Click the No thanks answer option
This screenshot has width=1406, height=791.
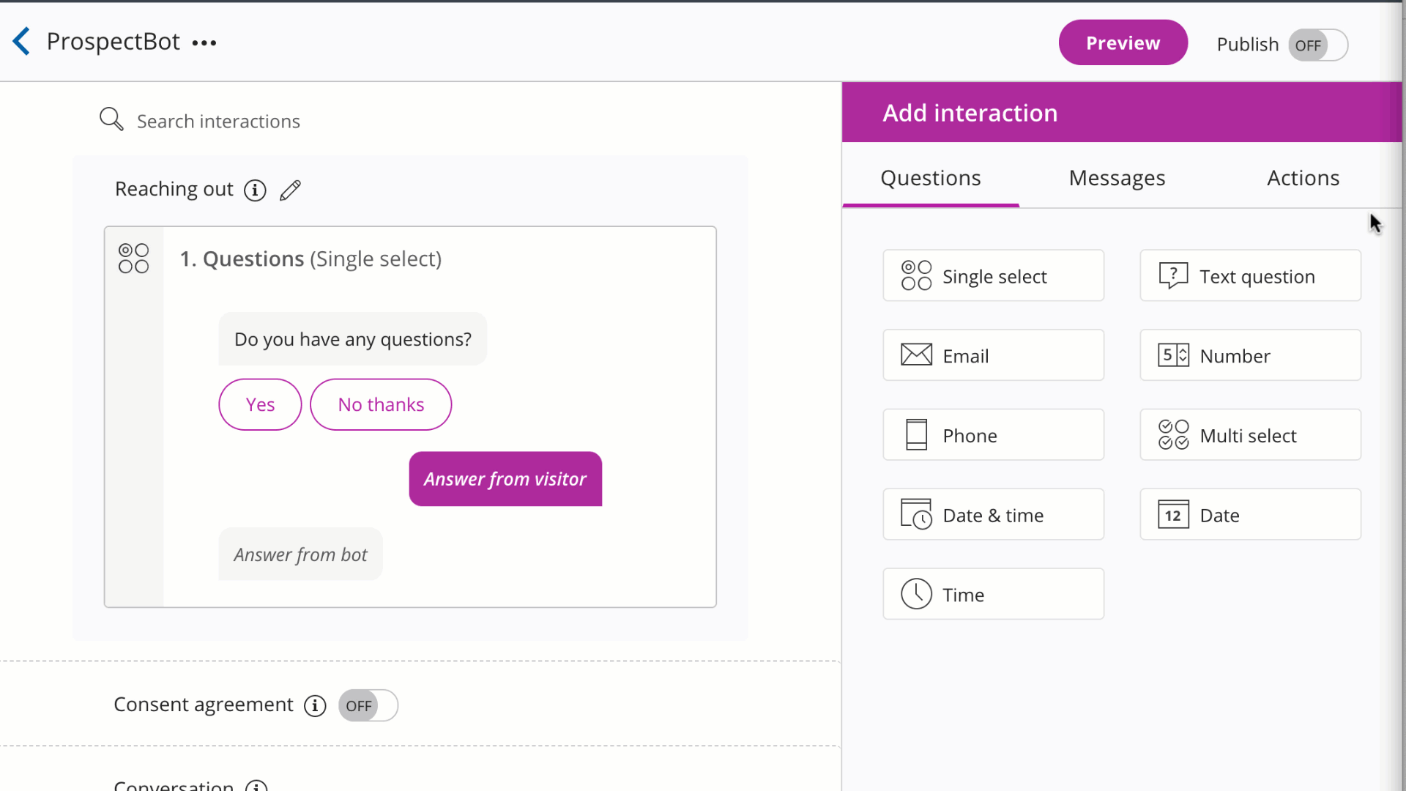point(381,405)
